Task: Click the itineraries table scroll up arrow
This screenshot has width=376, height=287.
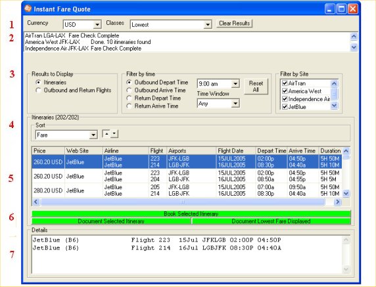Action: [346, 151]
